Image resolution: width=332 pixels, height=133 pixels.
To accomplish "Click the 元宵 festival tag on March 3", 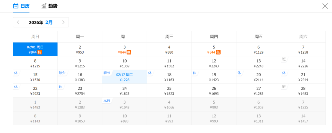I will (x=107, y=100).
